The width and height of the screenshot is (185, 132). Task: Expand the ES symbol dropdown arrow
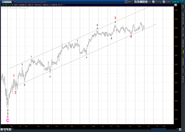[13, 2]
